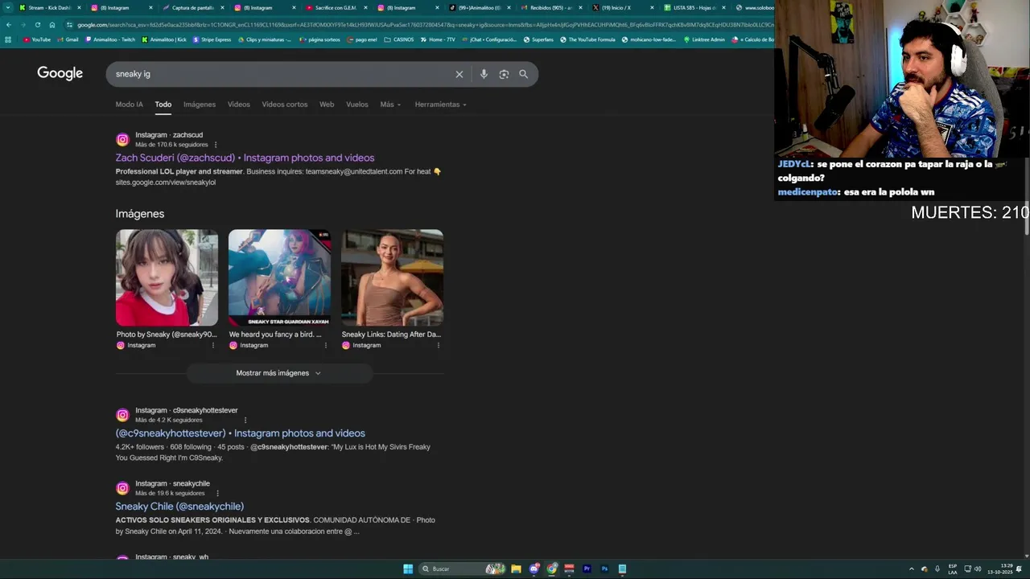Screen dimensions: 1030x579
Task: Switch to the 'Recibidos (905)' Gmail tab
Action: 550,7
